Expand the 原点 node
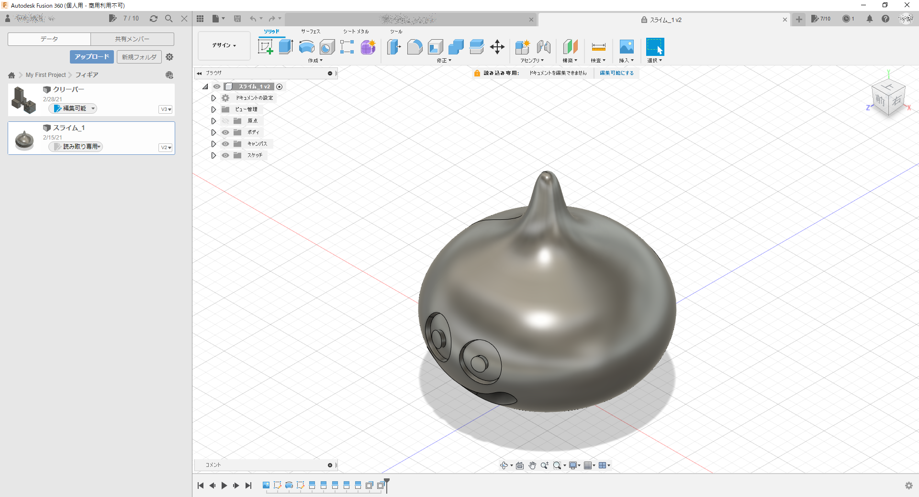This screenshot has width=919, height=497. [213, 121]
